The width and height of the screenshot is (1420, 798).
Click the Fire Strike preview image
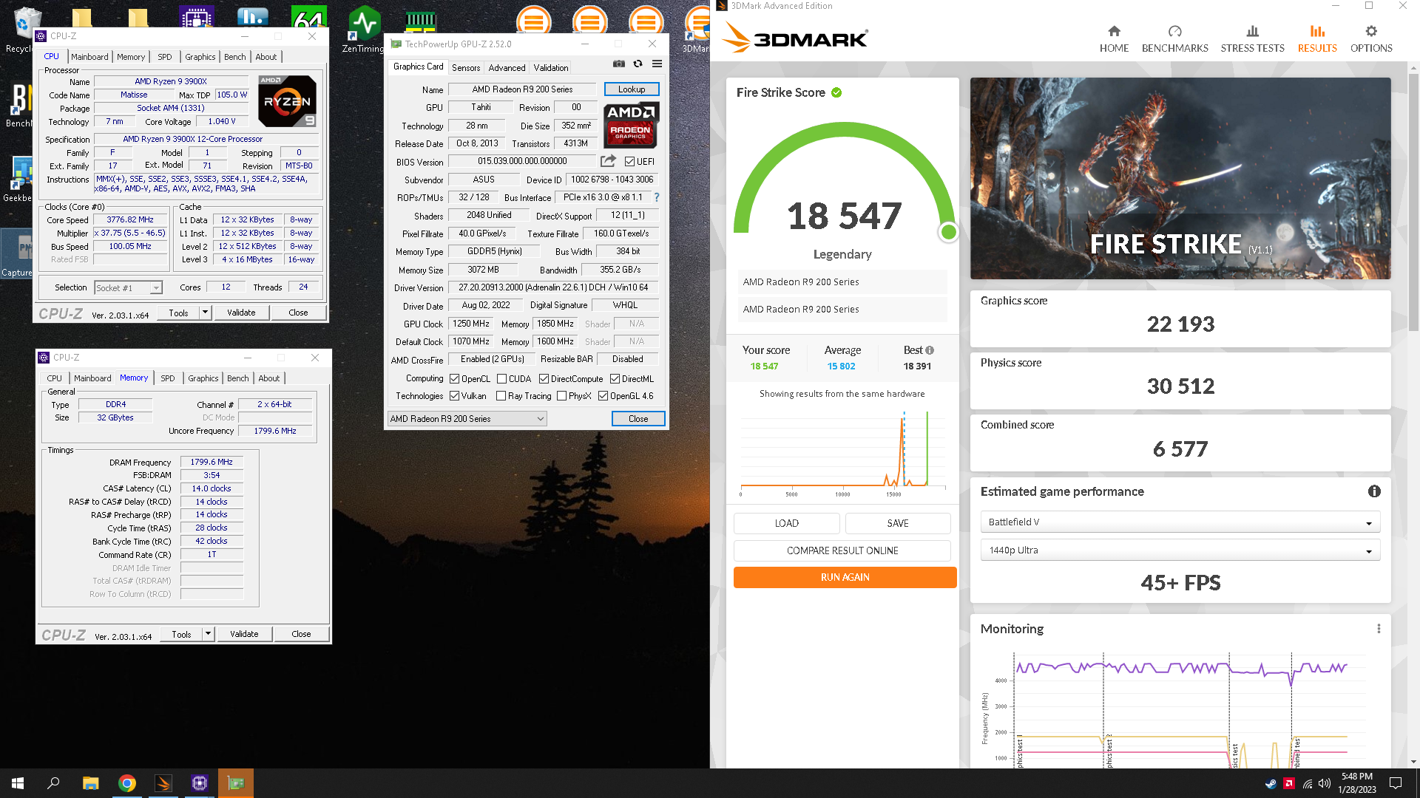pos(1180,179)
